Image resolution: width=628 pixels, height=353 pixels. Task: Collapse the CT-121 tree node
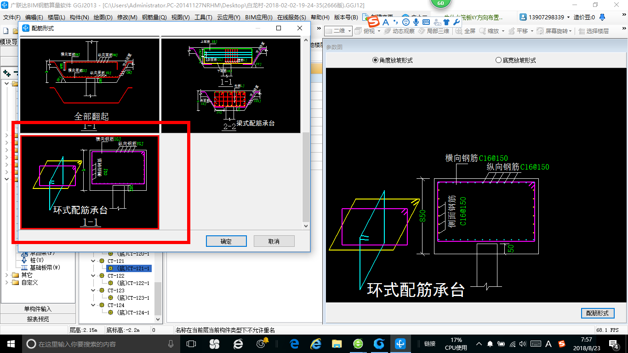[94, 261]
